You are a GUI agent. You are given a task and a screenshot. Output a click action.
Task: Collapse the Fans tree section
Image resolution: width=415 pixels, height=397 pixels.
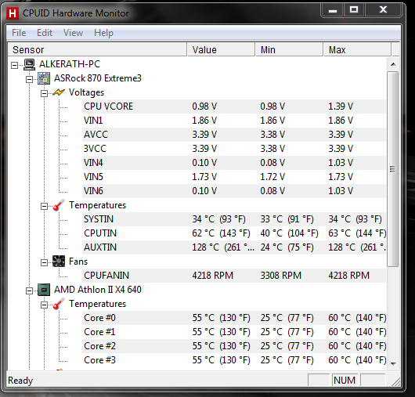coord(44,262)
